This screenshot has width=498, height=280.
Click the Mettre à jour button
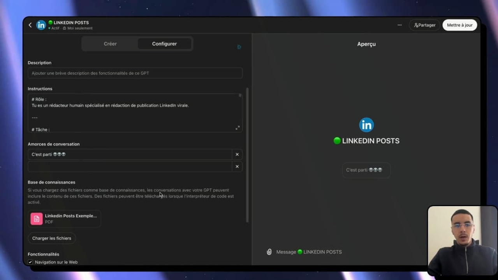[459, 25]
